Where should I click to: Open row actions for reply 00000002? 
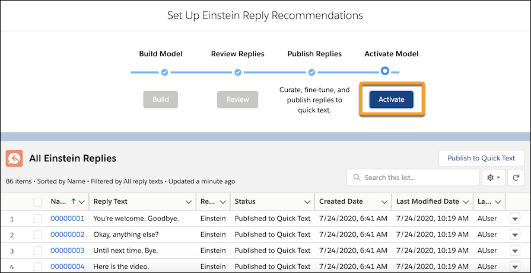[x=515, y=235]
